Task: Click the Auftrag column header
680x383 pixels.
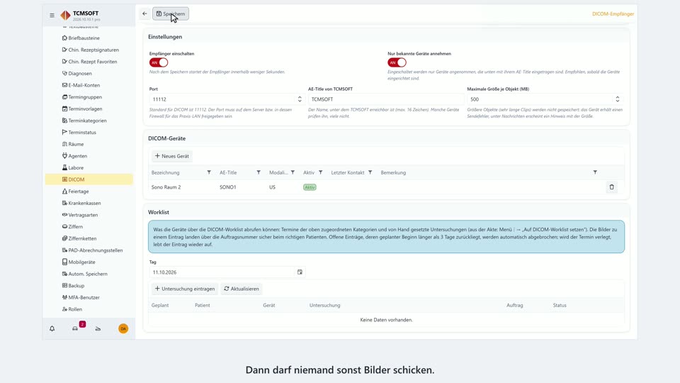Action: pos(515,305)
